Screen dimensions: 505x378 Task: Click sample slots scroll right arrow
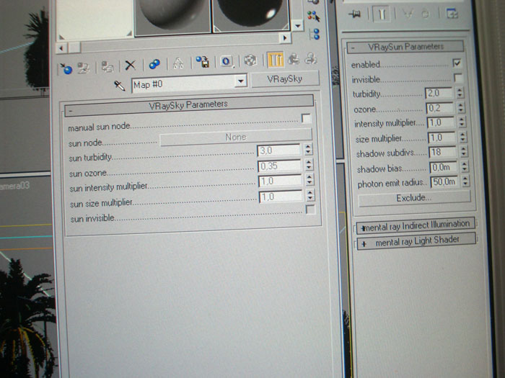point(285,38)
